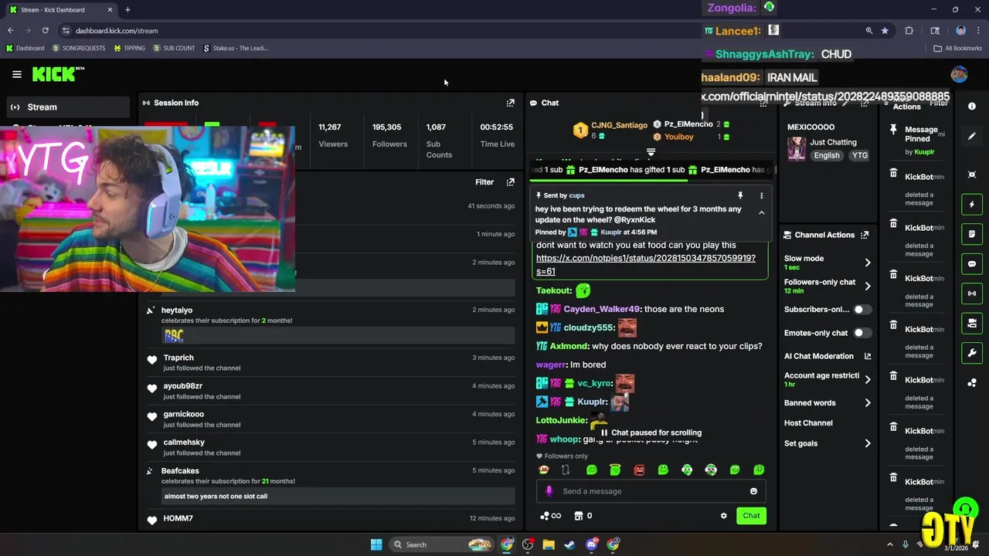Viewport: 989px width, 556px height.
Task: Click Host Channel action
Action: (808, 423)
